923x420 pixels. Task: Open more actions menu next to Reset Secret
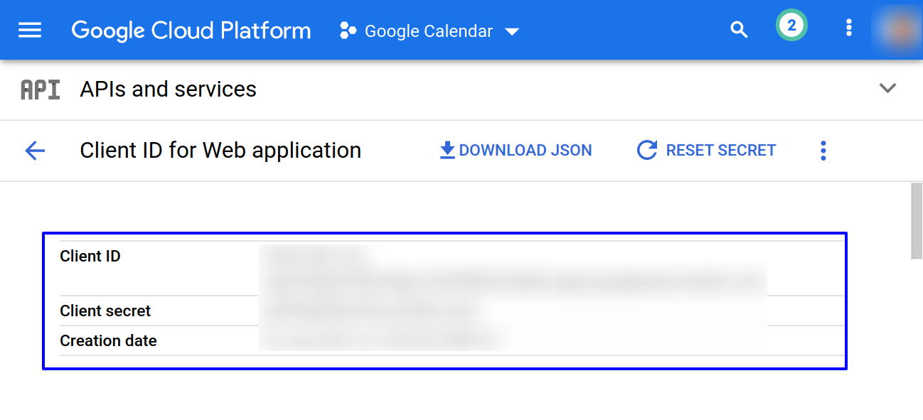tap(823, 151)
